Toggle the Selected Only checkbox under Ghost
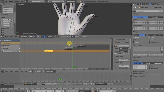The height and width of the screenshot is (92, 164). (149, 68)
